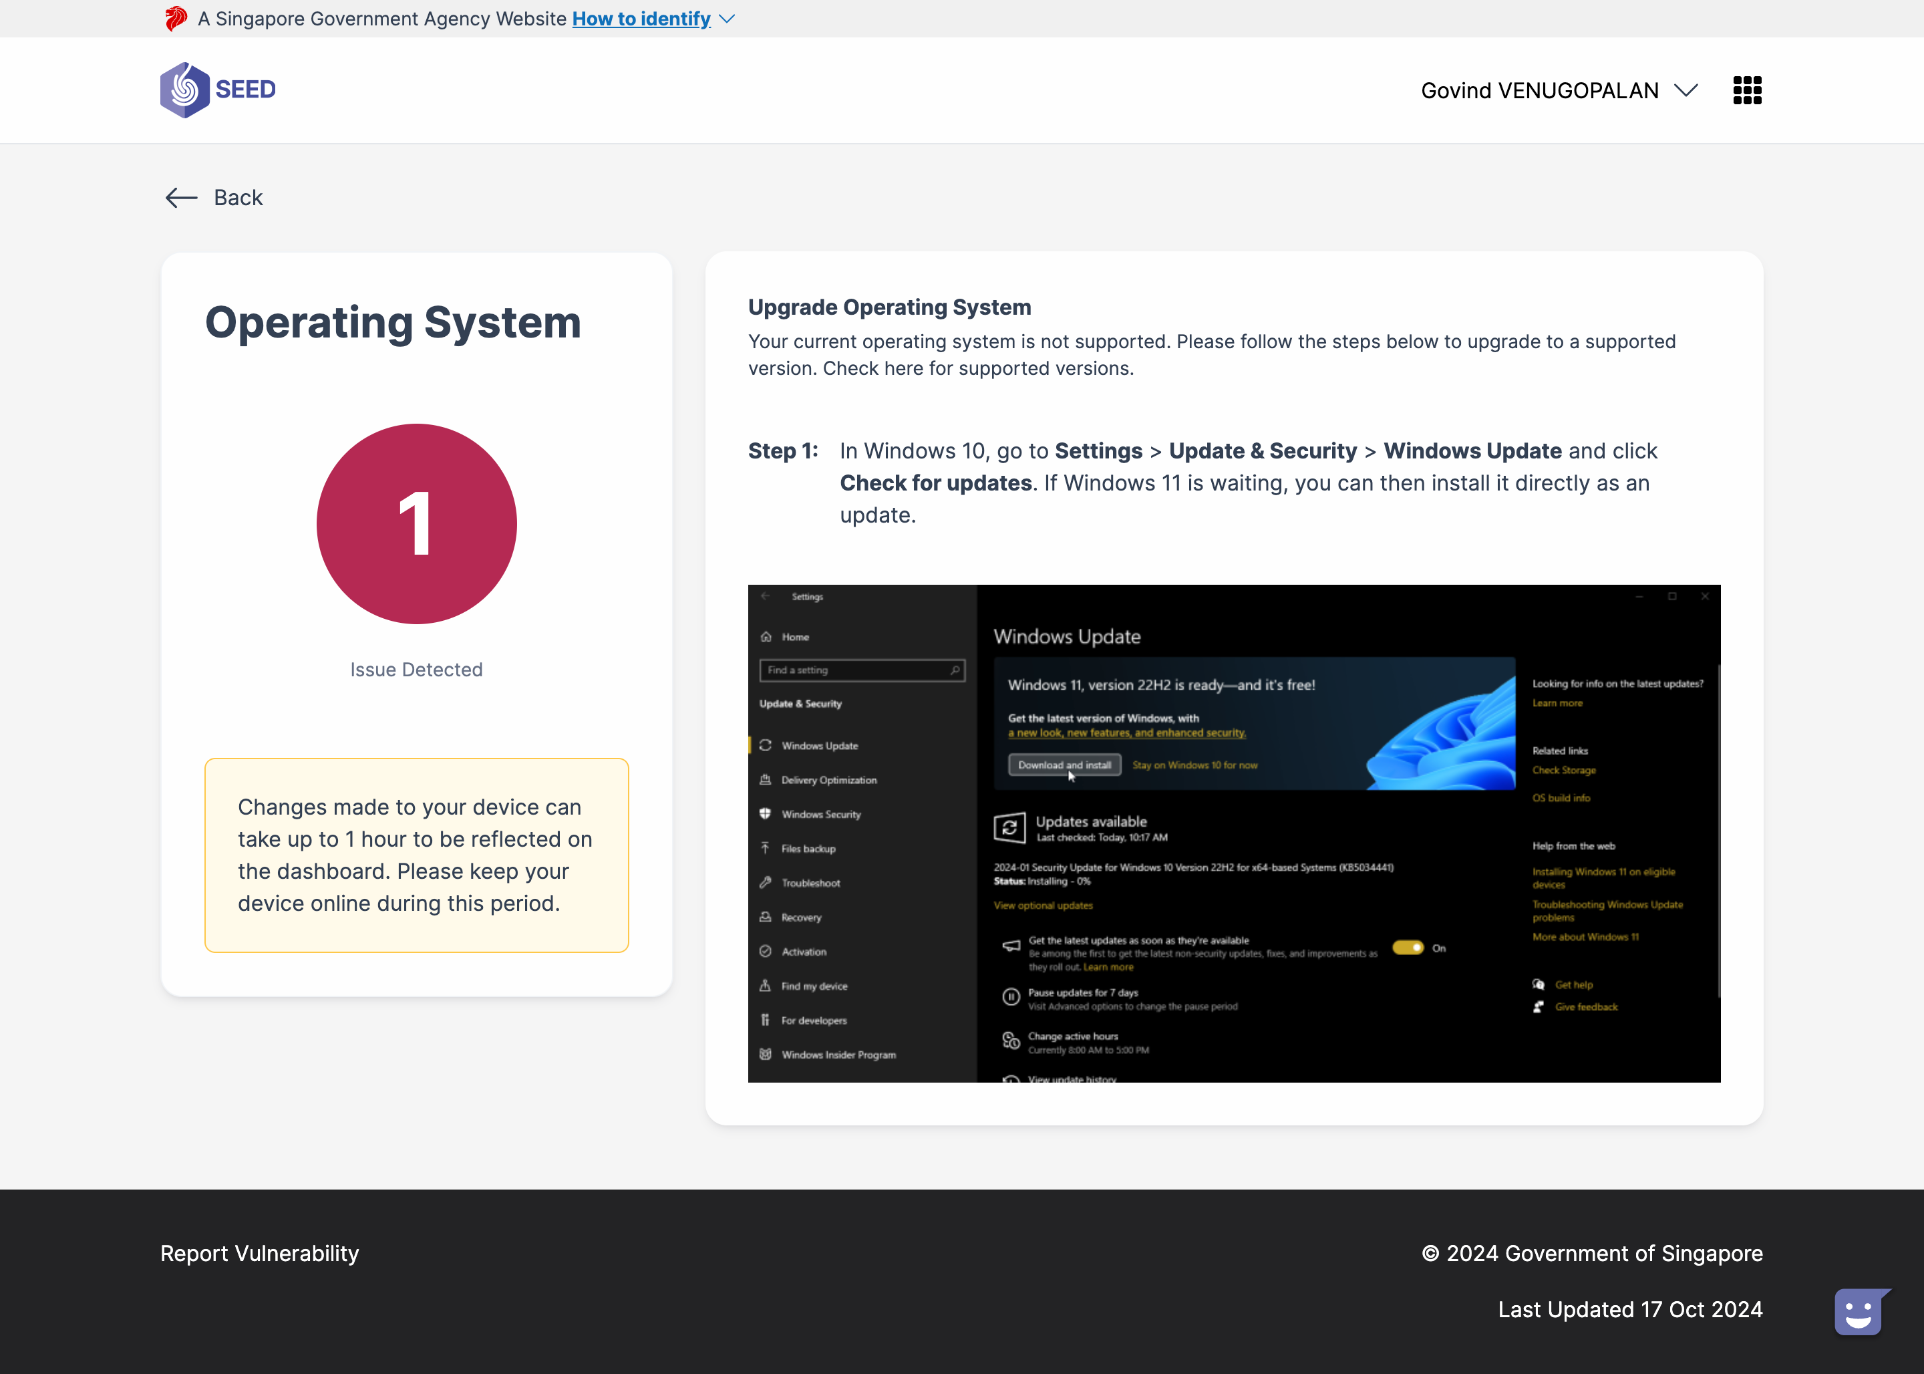Open the Report Vulnerability link
The image size is (1924, 1374).
[260, 1253]
